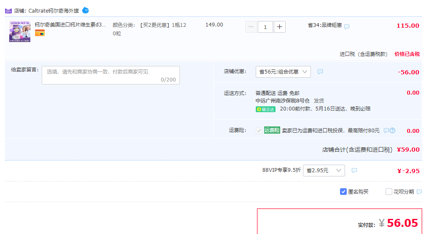Click the 价格已含税 red text
Viewport: 423px width, 234px height.
407,54
